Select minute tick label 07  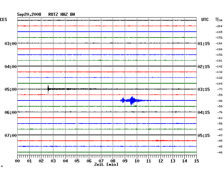[101, 161]
